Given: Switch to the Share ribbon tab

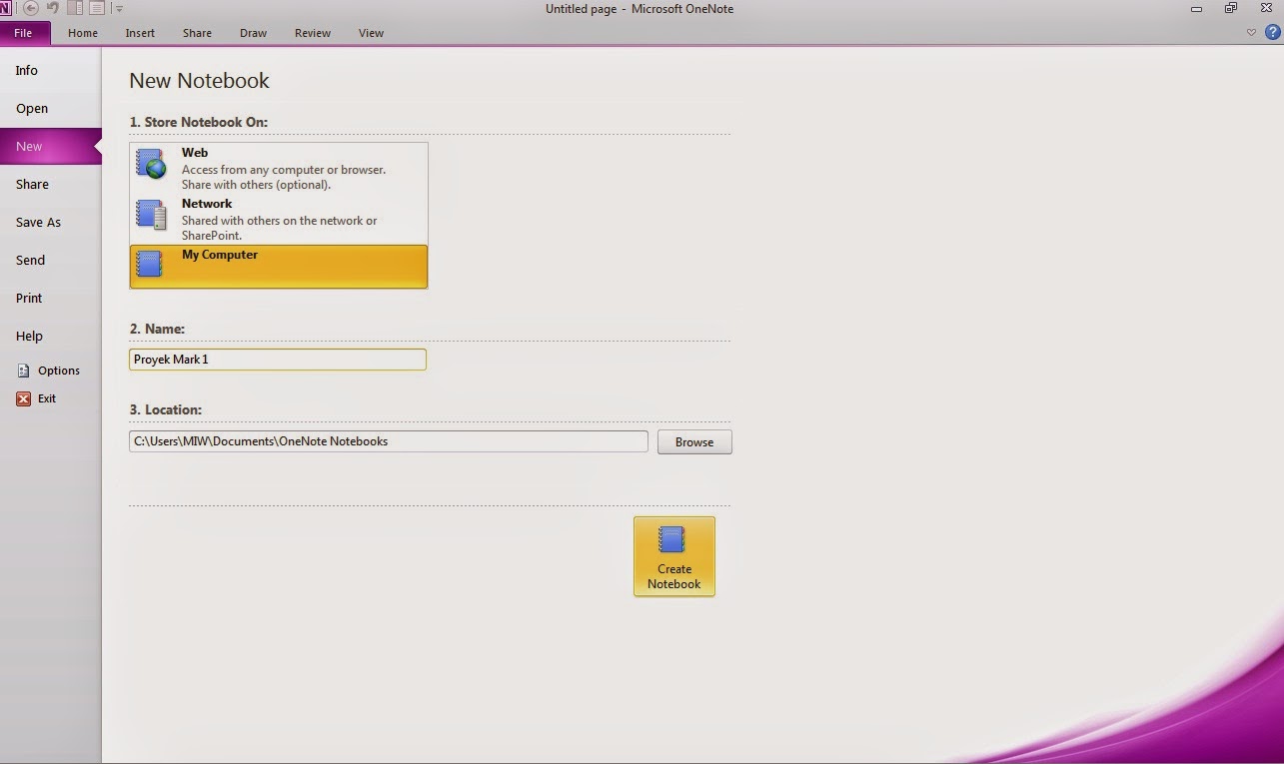Looking at the screenshot, I should coord(197,33).
